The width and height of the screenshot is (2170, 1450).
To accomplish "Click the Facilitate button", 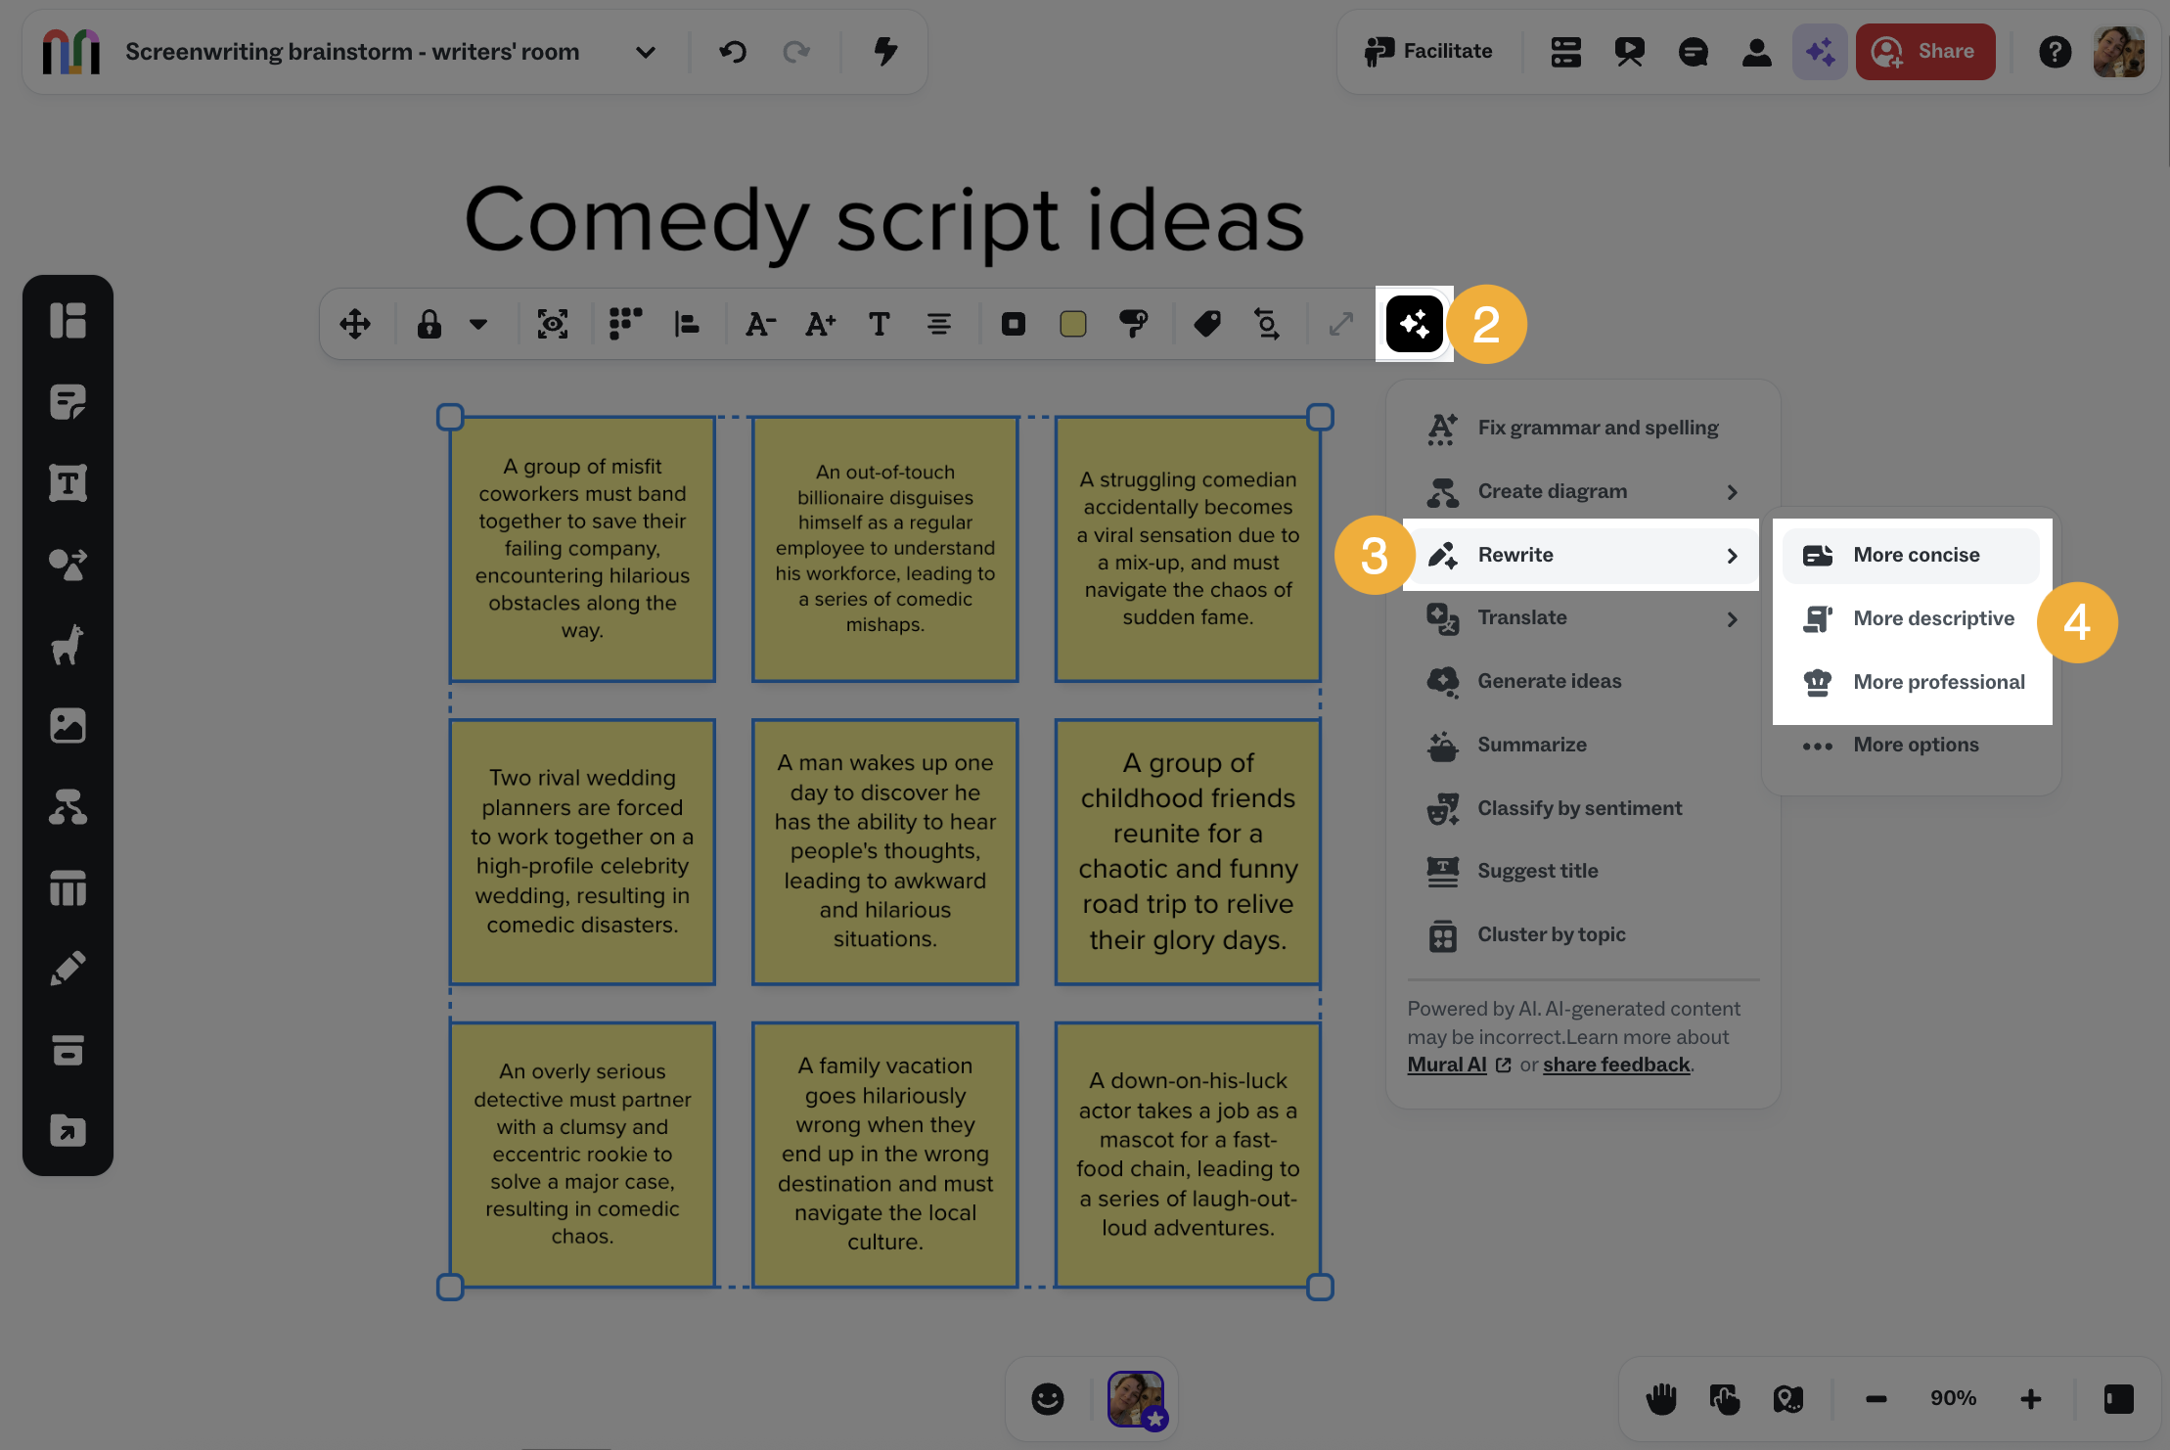I will pyautogui.click(x=1429, y=51).
